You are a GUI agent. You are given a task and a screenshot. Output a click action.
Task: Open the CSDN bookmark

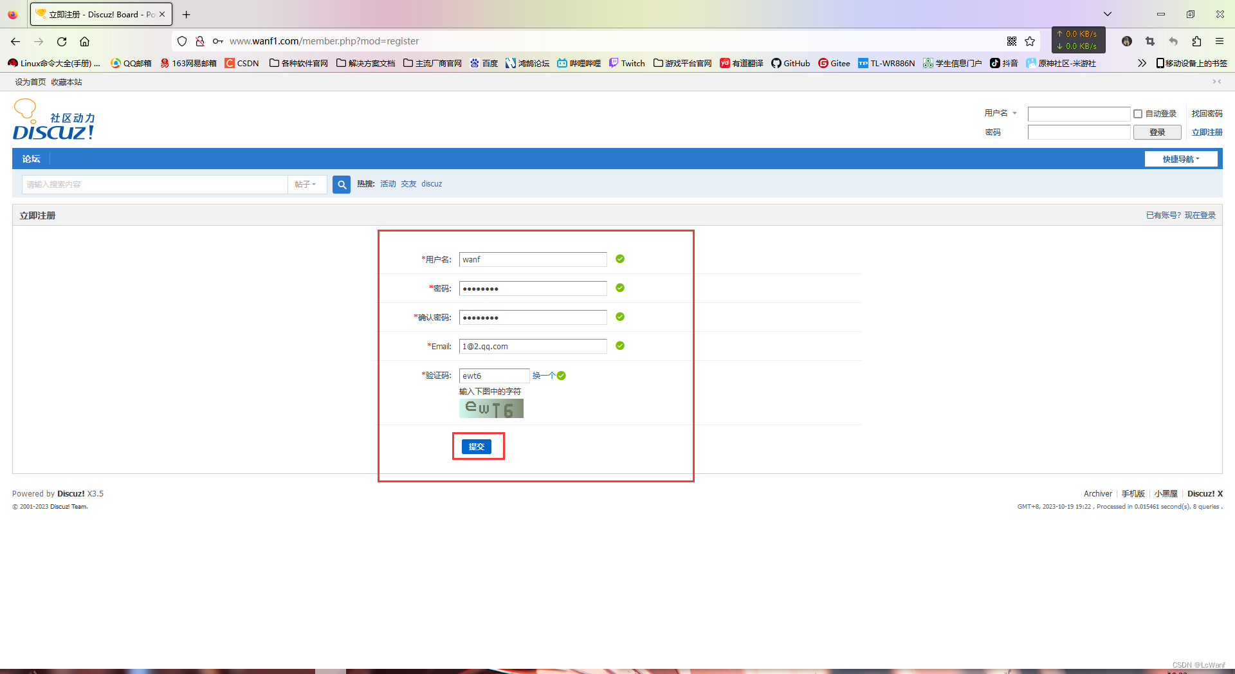tap(242, 63)
